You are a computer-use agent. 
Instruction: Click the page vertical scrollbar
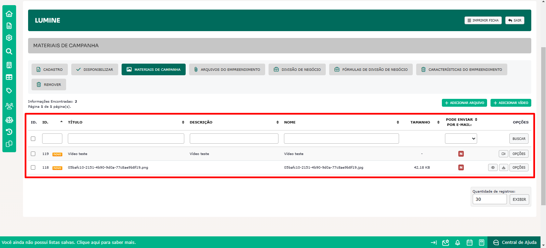(543, 126)
